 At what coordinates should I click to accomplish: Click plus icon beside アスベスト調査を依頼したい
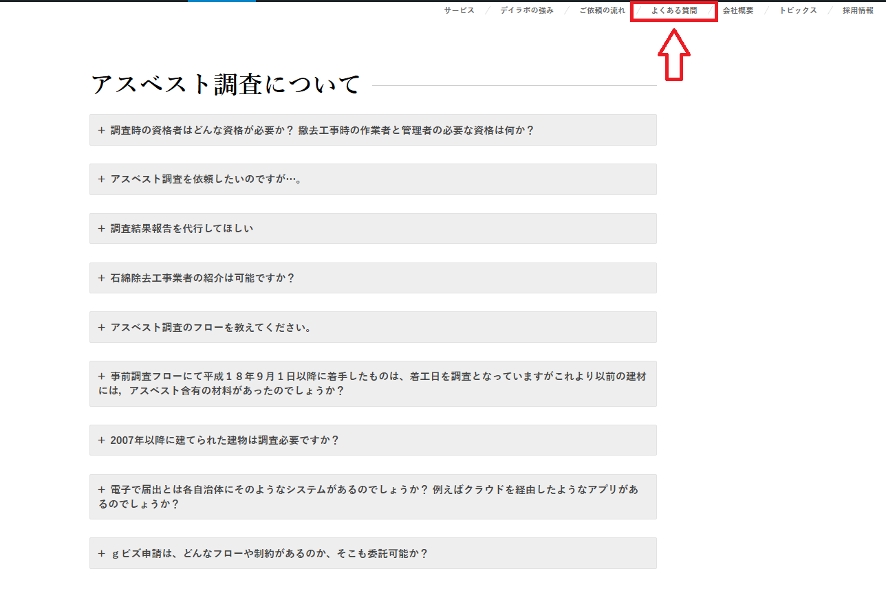pyautogui.click(x=101, y=179)
